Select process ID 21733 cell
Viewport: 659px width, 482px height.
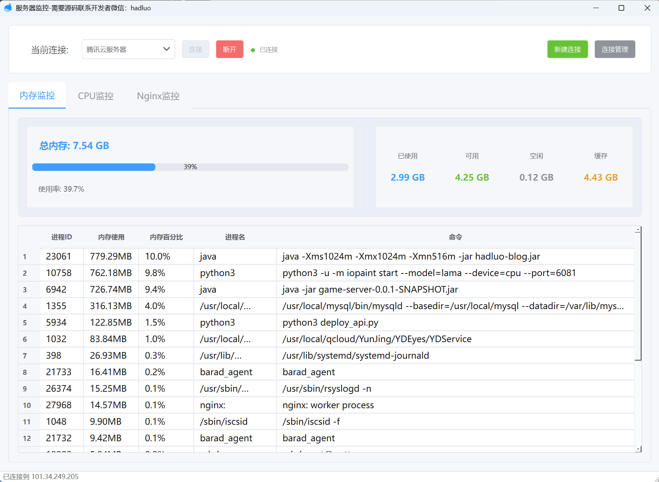click(62, 372)
